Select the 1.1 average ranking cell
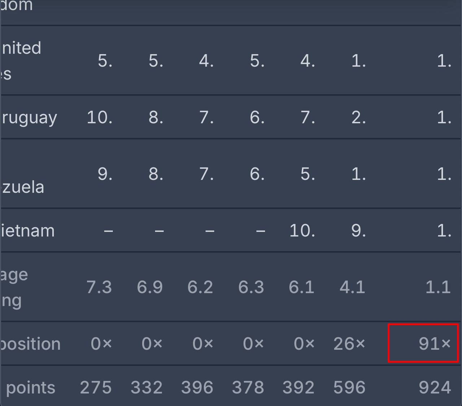462x406 pixels. 438,287
